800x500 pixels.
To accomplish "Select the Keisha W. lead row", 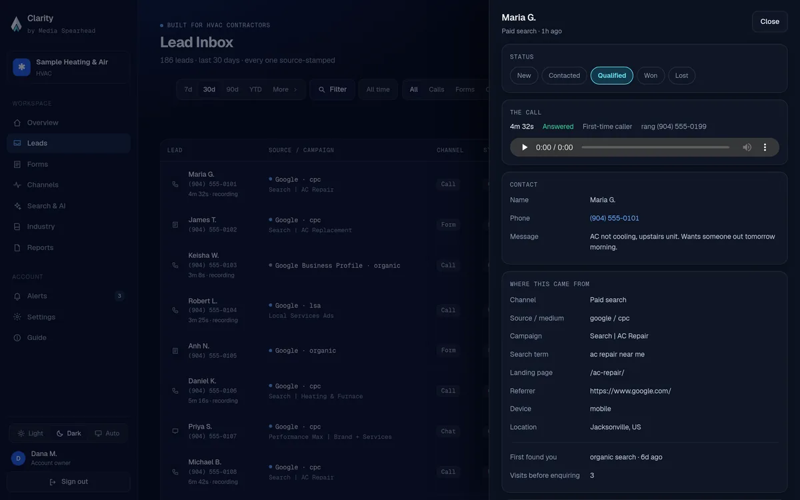I will tap(325, 265).
